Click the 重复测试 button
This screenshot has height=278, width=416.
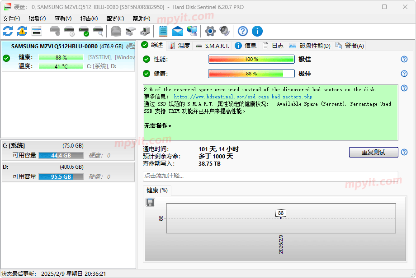pyautogui.click(x=373, y=152)
